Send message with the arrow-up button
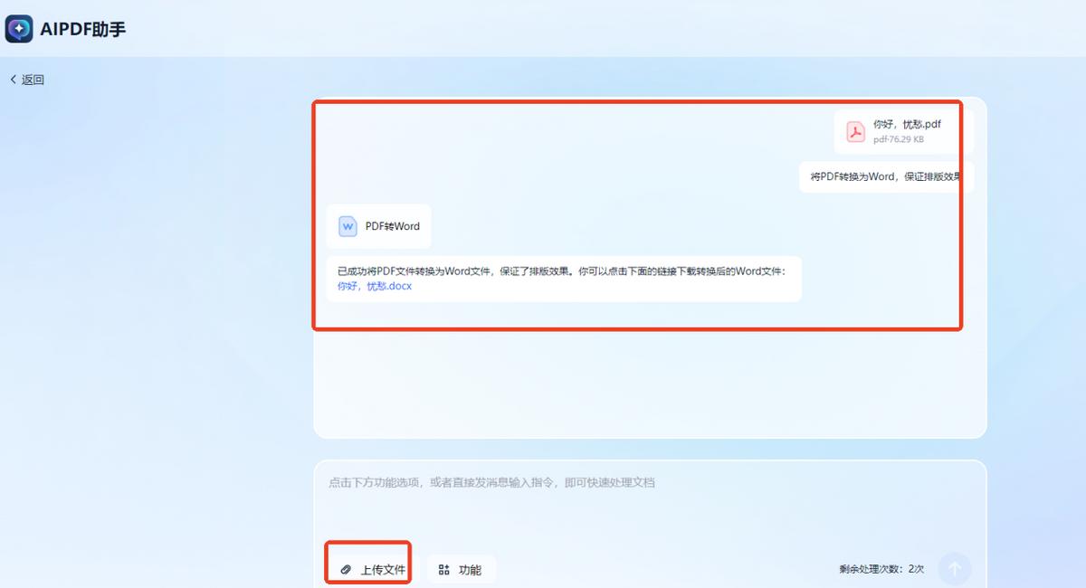Viewport: 1086px width, 588px height. (955, 569)
